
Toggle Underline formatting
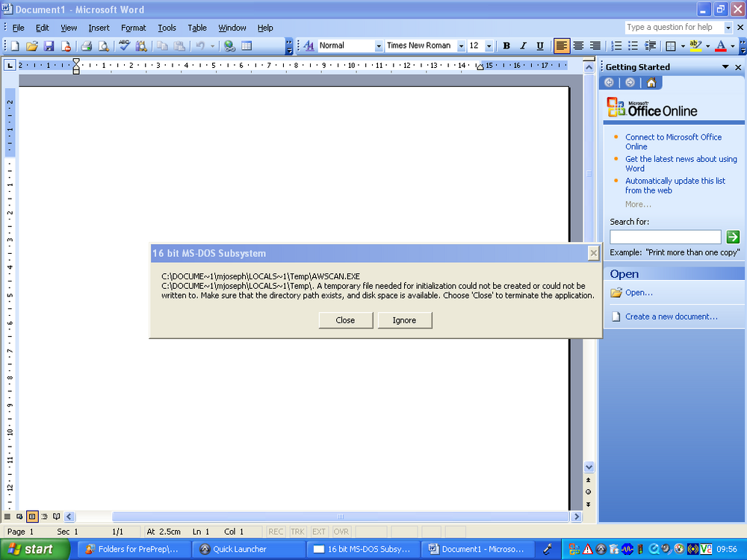click(540, 46)
